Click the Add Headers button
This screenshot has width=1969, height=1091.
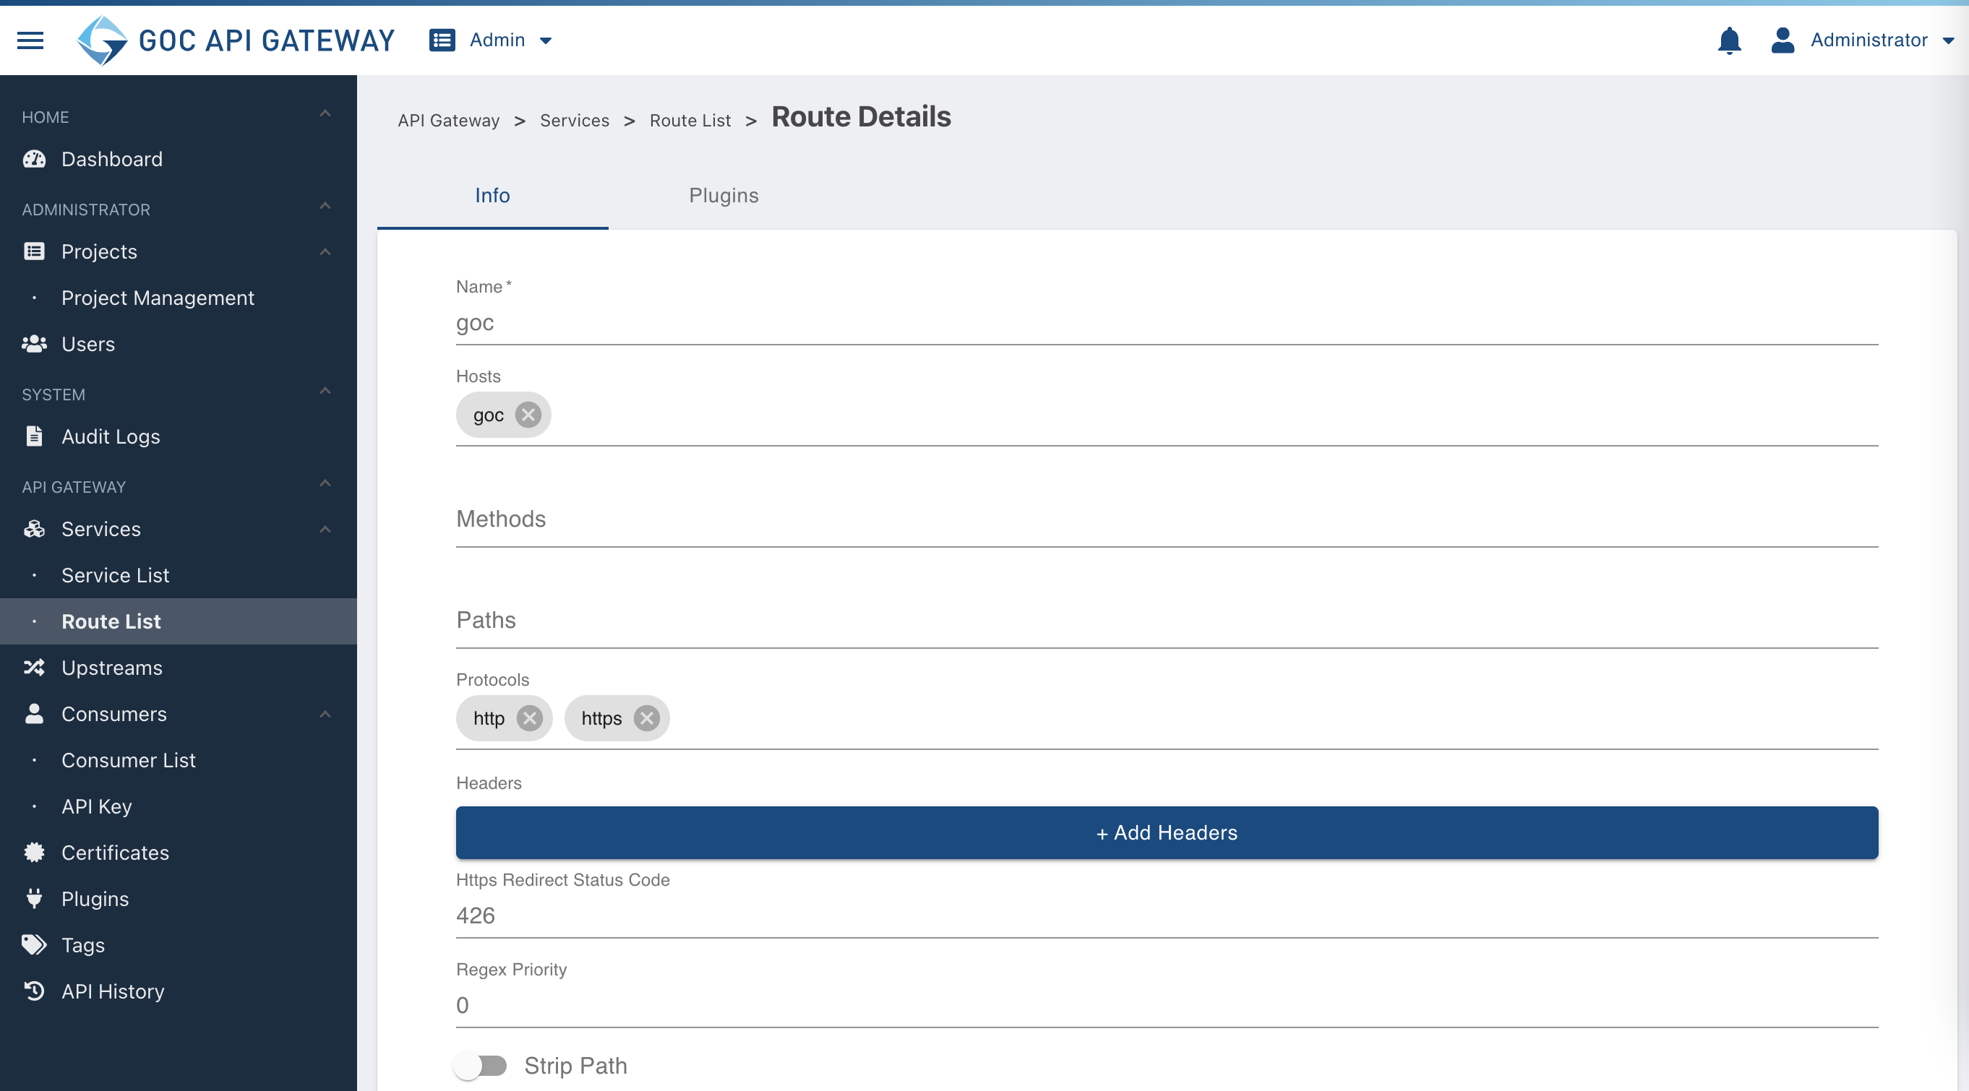(x=1167, y=833)
